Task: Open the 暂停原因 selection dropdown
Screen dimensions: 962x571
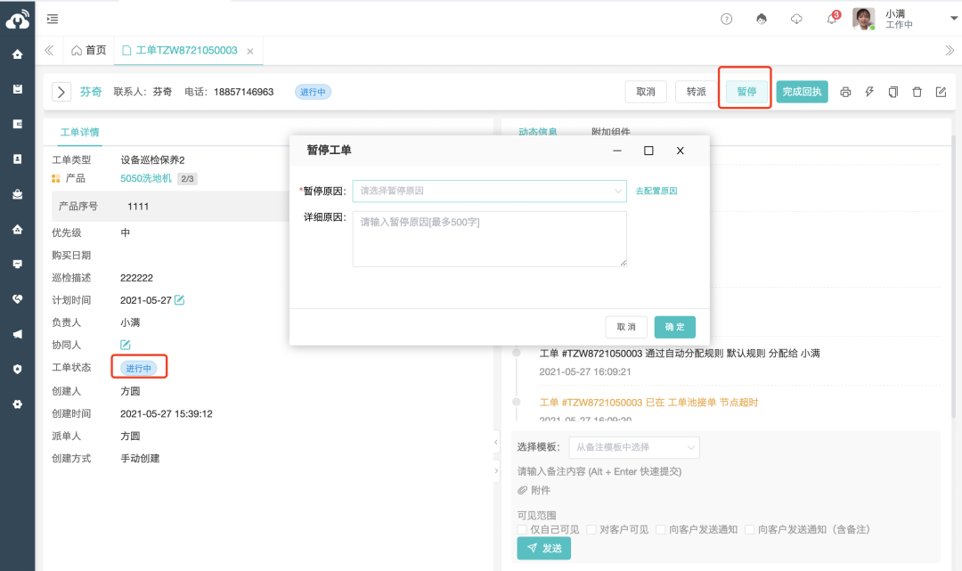Action: tap(489, 192)
